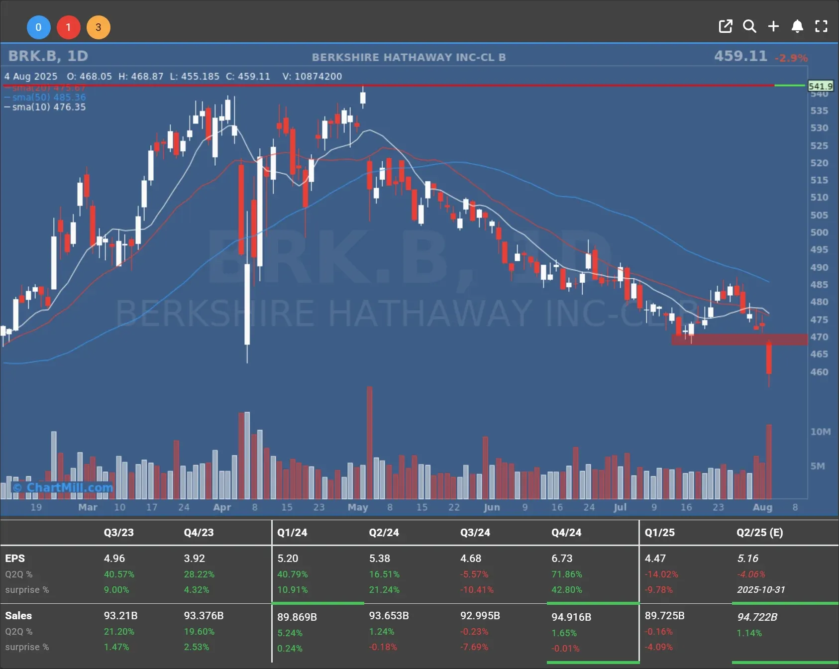Screen dimensions: 839x669
Task: Click the 4 Aug 2025 date label
Action: click(x=31, y=76)
